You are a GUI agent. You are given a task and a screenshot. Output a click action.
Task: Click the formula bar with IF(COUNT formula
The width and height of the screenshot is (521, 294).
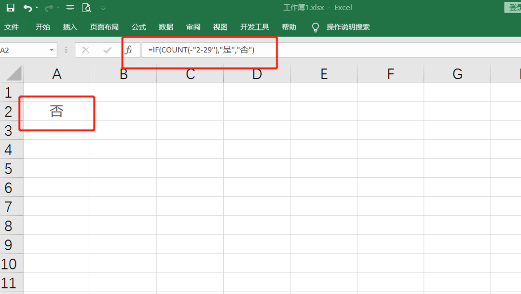(x=331, y=50)
